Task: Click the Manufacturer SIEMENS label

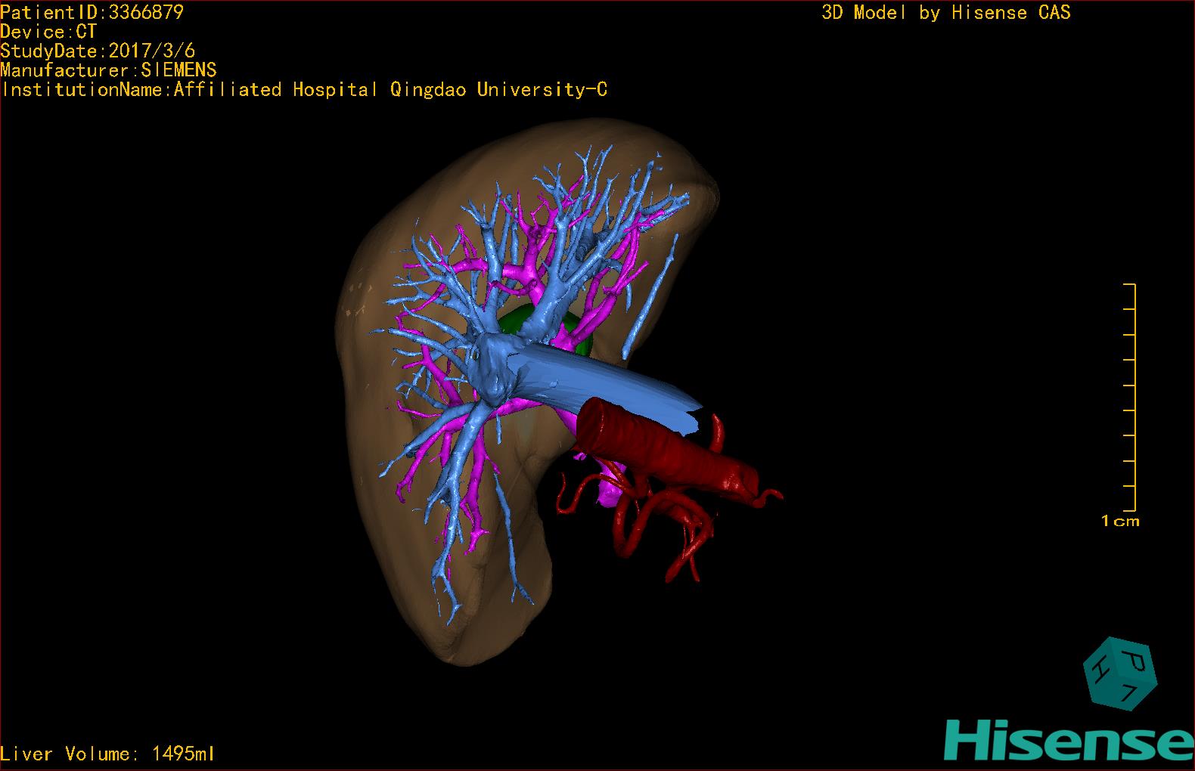Action: (x=108, y=70)
